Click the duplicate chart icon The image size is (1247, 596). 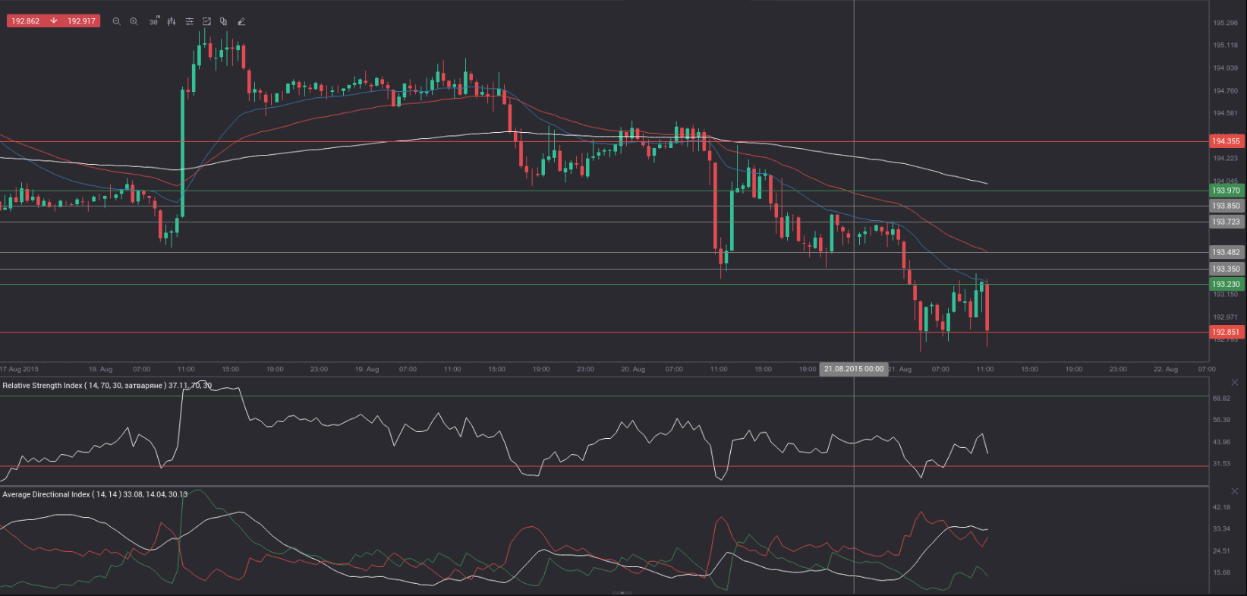[x=223, y=21]
